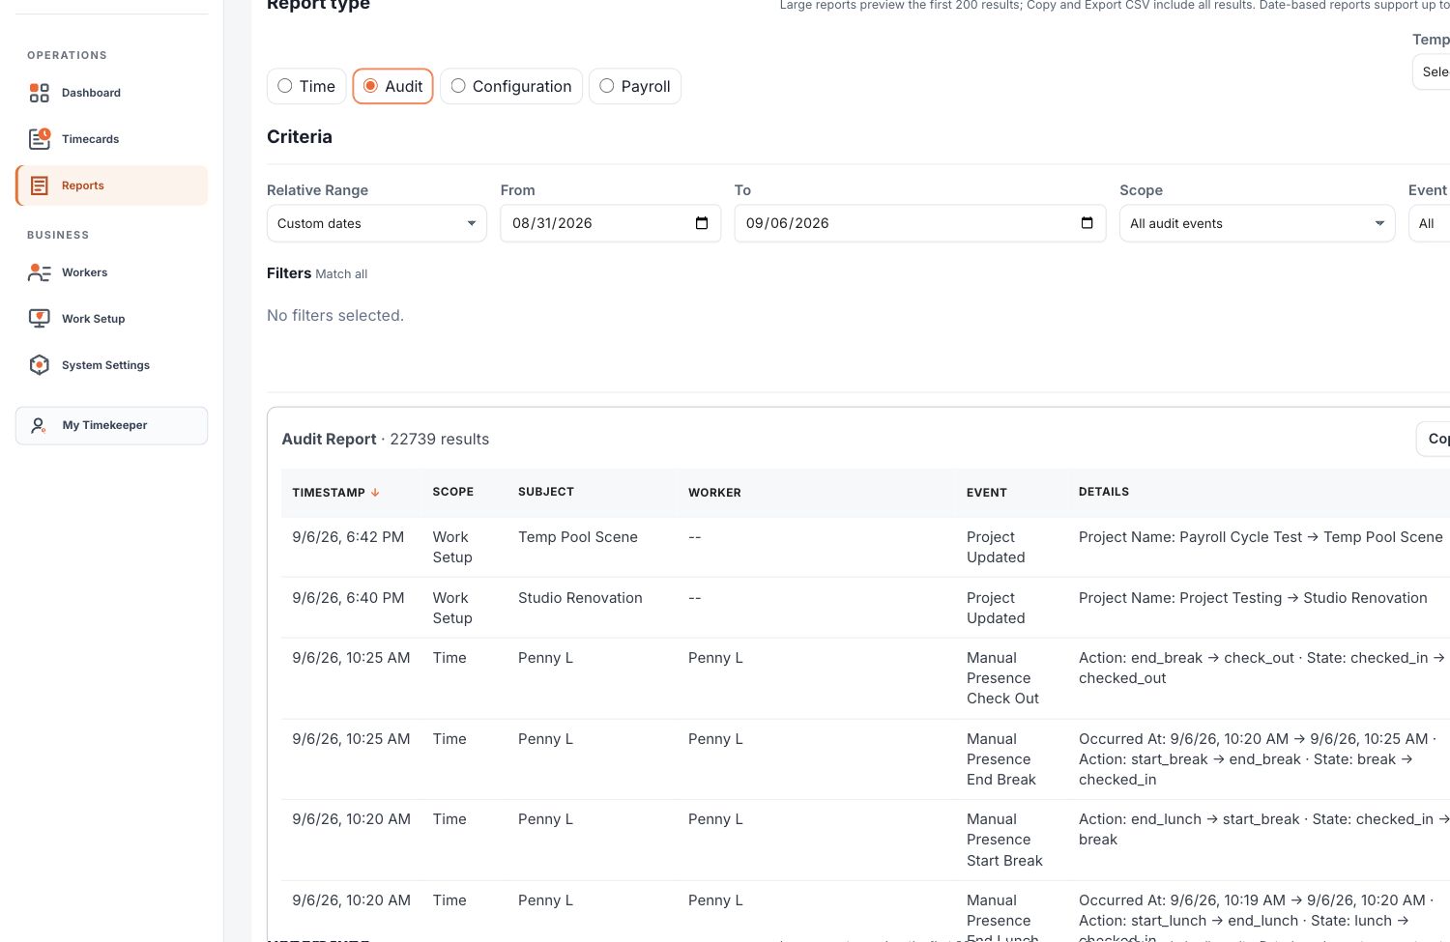
Task: Open Reports in the sidebar
Action: 112,186
